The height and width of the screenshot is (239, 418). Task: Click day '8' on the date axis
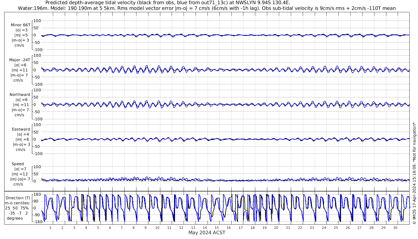pos(133,228)
